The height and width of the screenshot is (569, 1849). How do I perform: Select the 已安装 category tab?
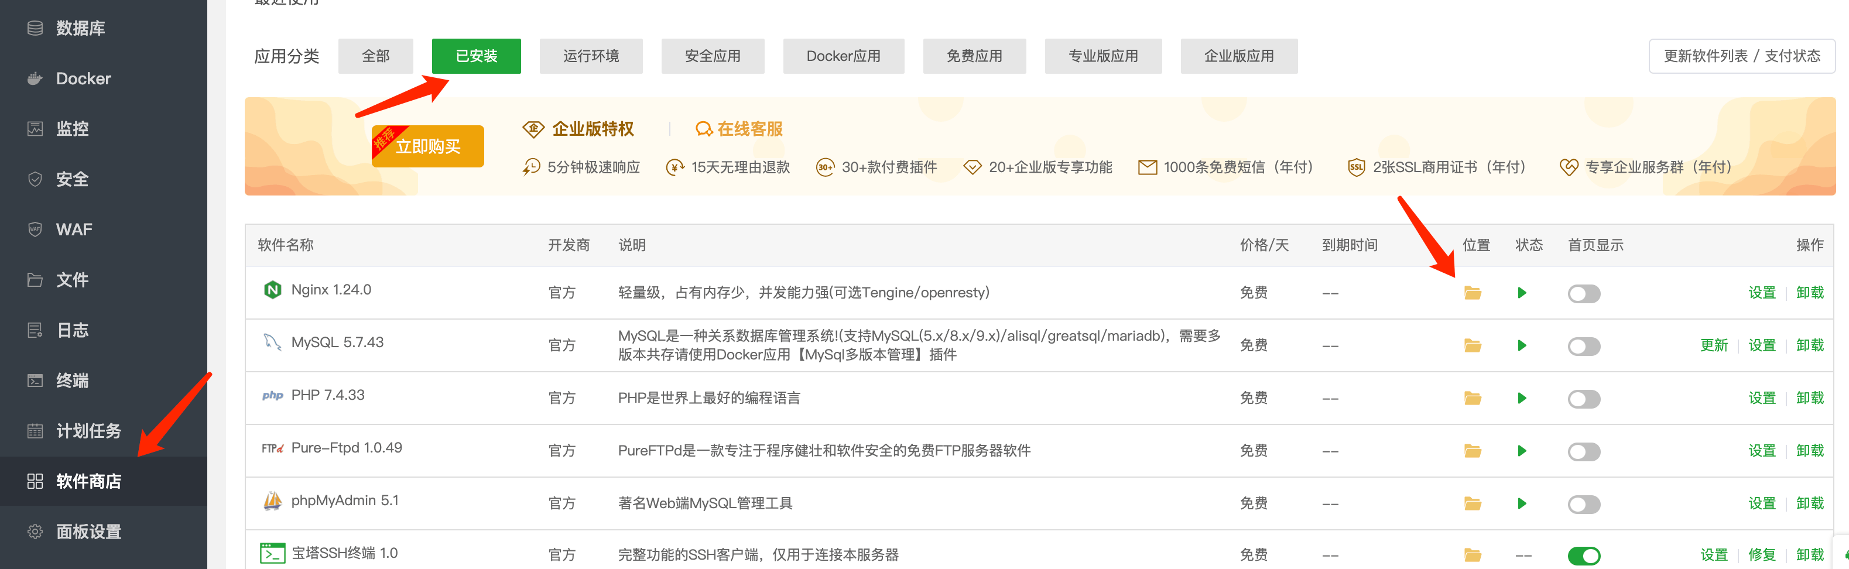tap(476, 56)
